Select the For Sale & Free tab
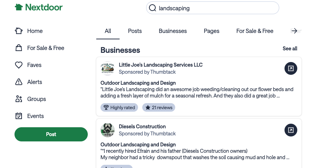 255,31
